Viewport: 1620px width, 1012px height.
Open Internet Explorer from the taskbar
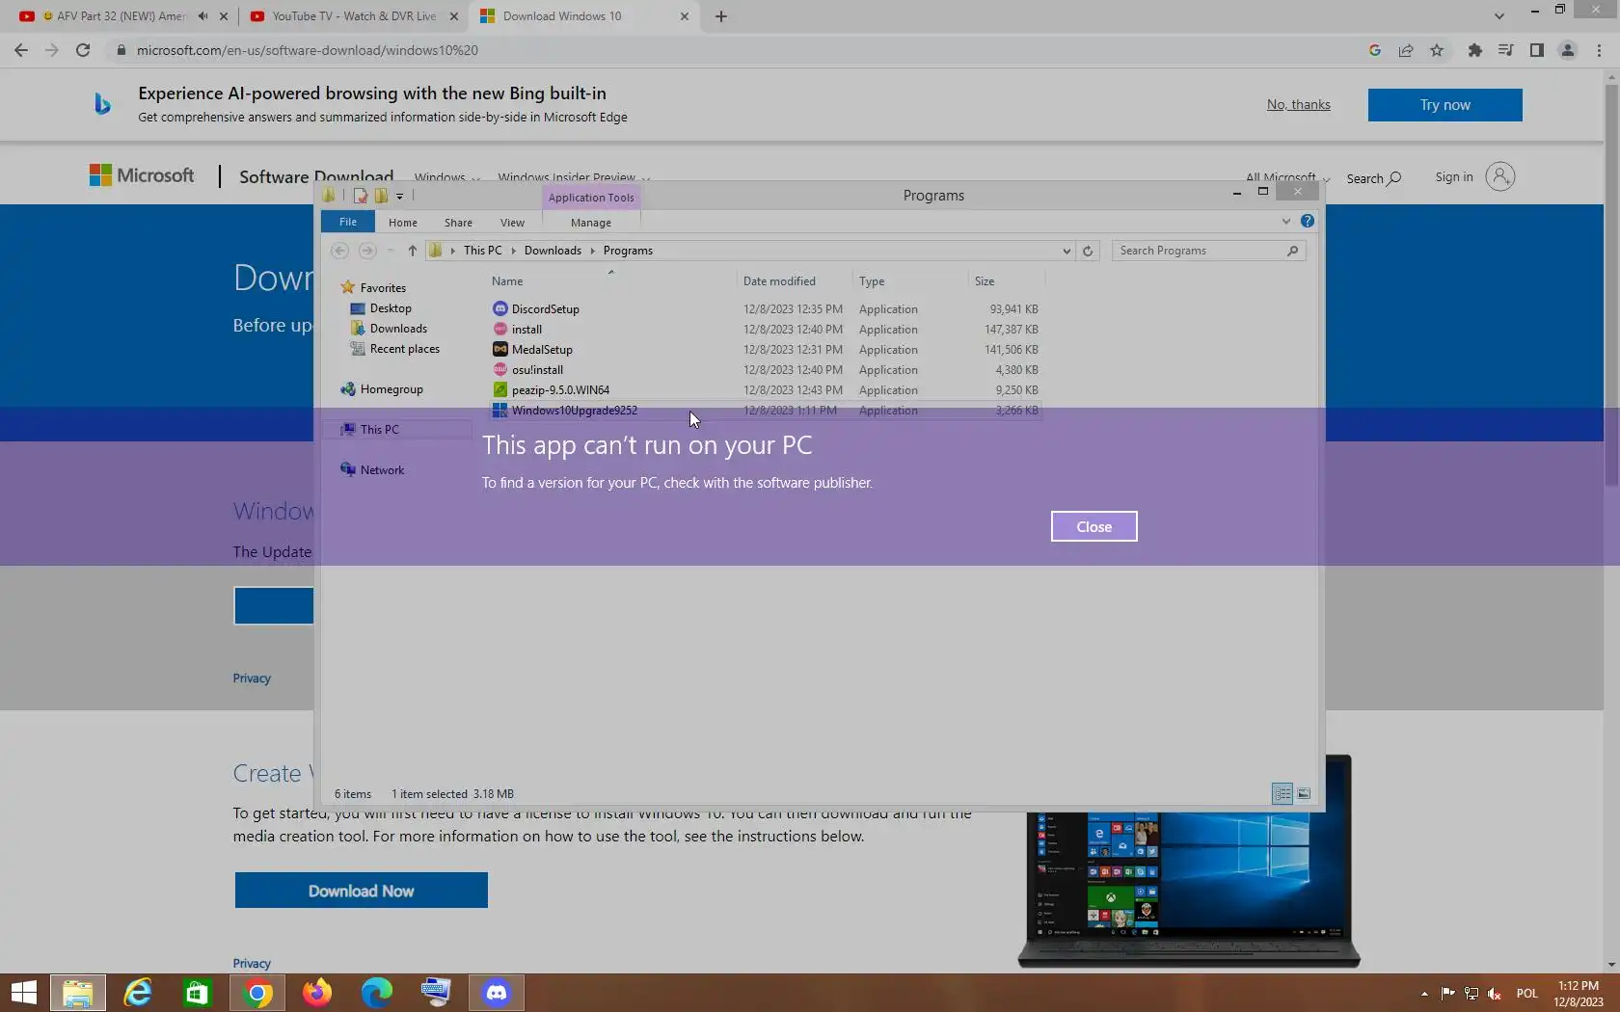(x=138, y=993)
